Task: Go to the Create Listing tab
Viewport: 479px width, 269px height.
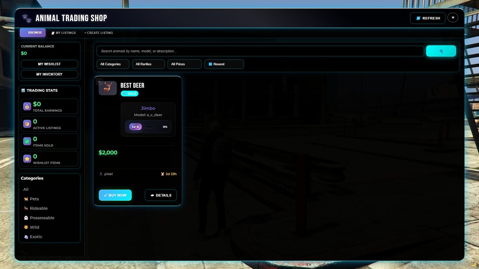Action: click(99, 33)
